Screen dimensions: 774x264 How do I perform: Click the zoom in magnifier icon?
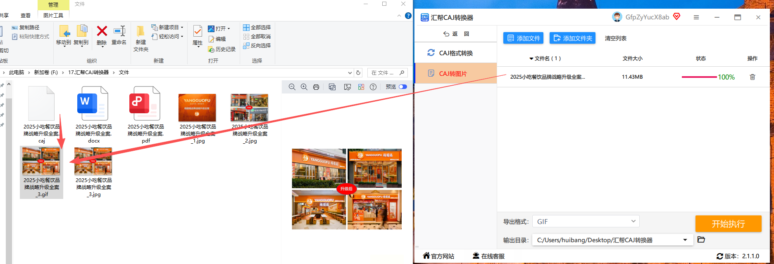(x=304, y=87)
